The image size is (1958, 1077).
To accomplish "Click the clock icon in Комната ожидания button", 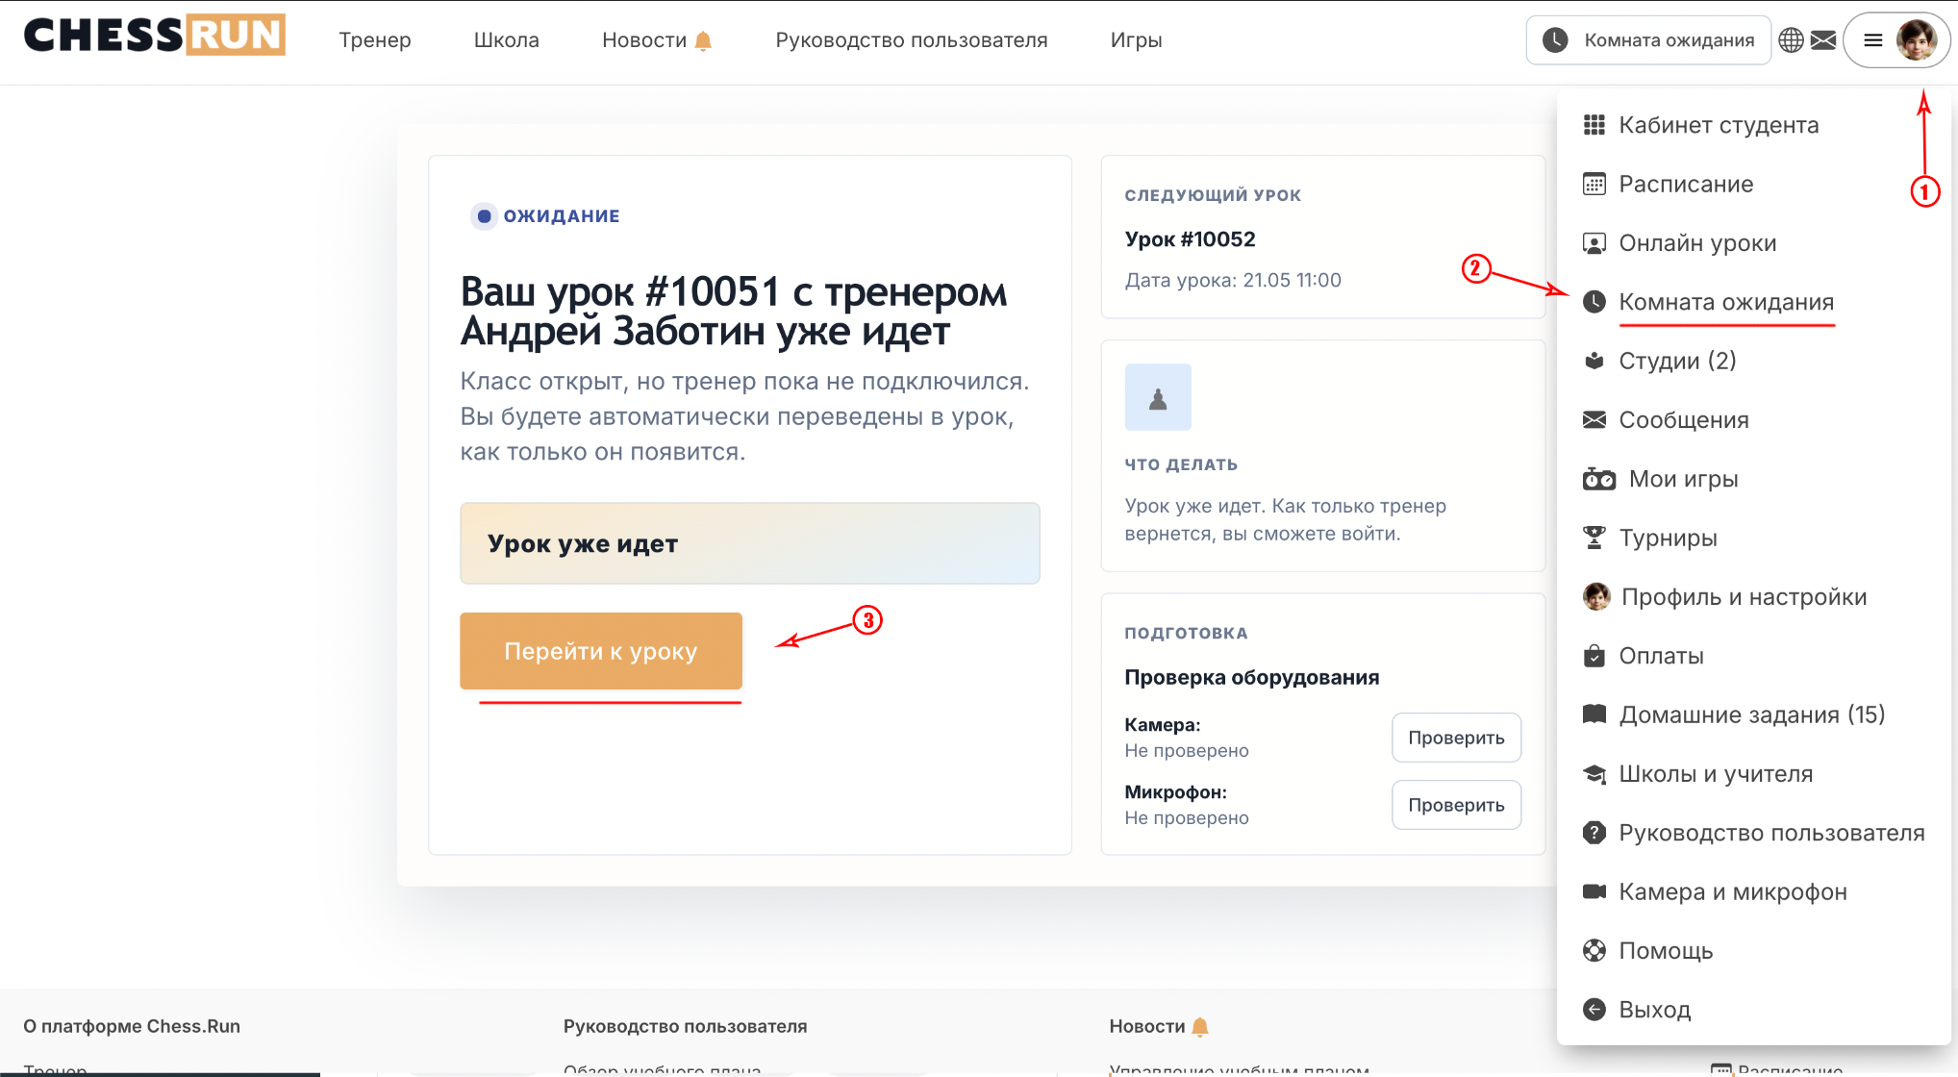I will pos(1555,40).
